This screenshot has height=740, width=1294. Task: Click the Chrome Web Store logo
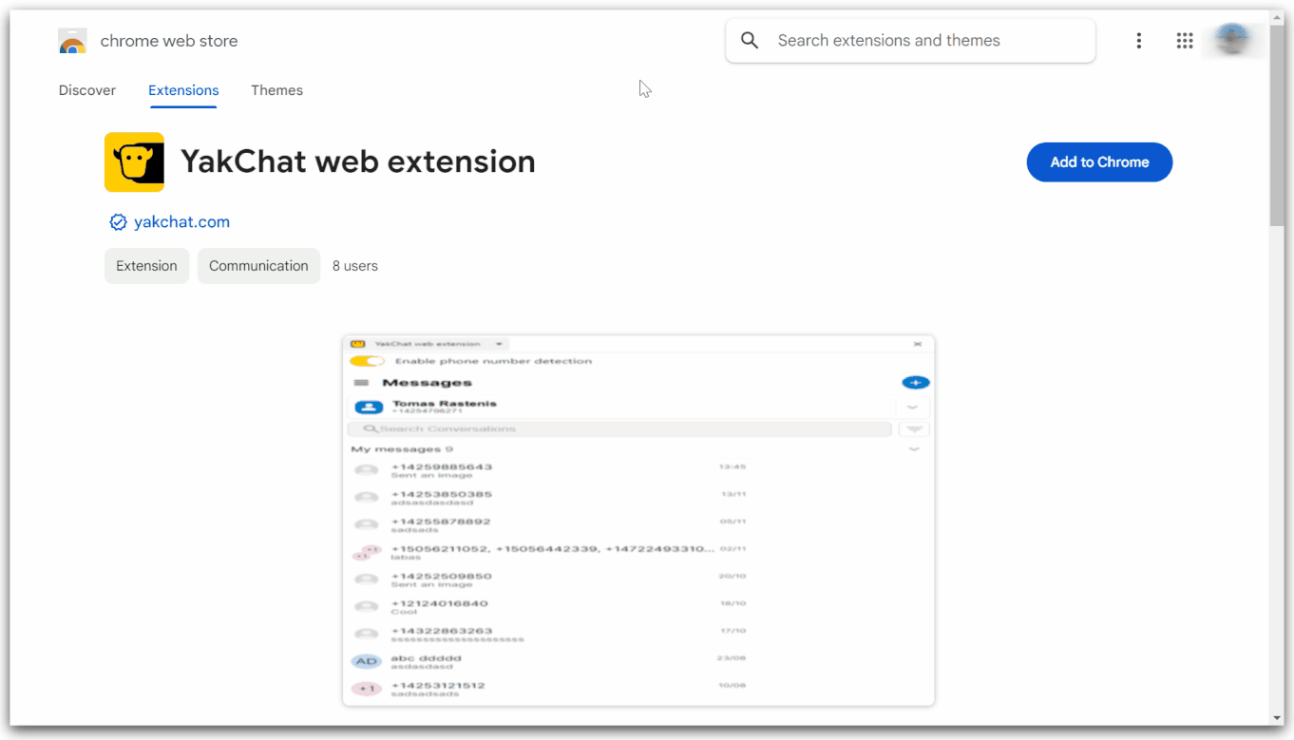click(72, 41)
